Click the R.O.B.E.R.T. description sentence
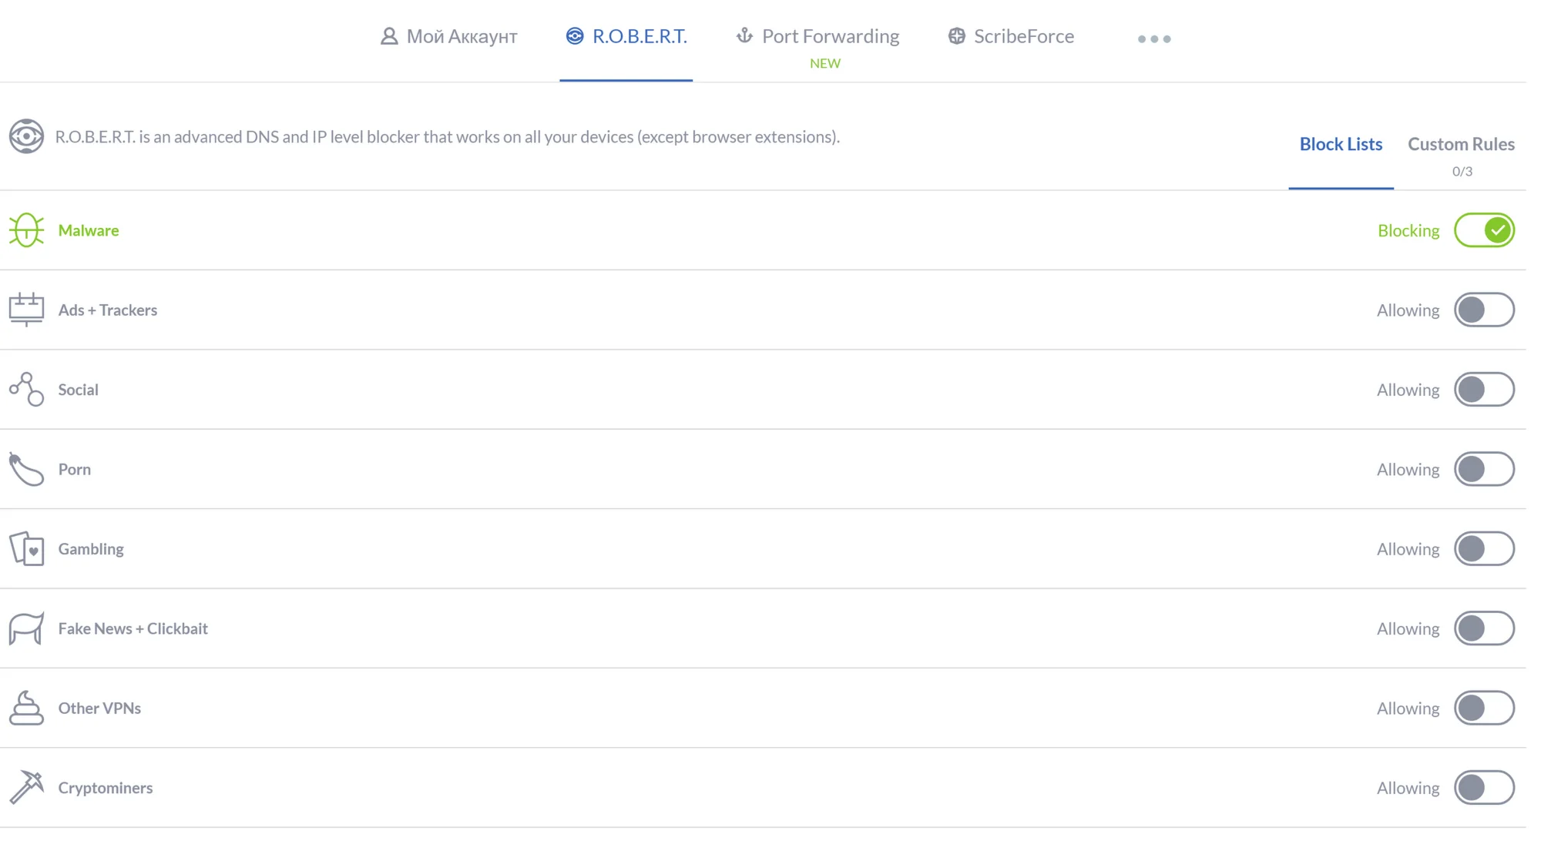The width and height of the screenshot is (1541, 841). pyautogui.click(x=448, y=136)
